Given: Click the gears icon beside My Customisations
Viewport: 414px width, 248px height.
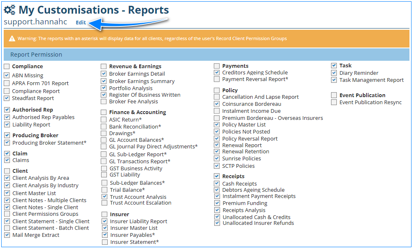Looking at the screenshot, I should click(x=10, y=10).
